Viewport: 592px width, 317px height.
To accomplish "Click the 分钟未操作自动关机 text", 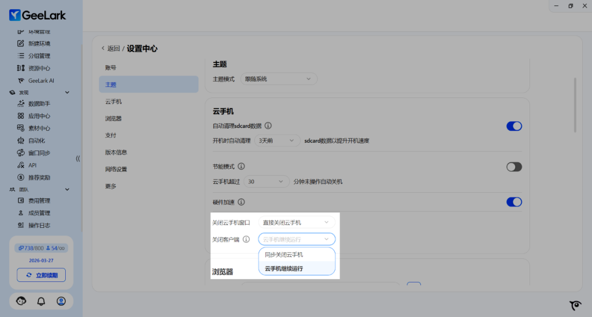I will pyautogui.click(x=318, y=182).
